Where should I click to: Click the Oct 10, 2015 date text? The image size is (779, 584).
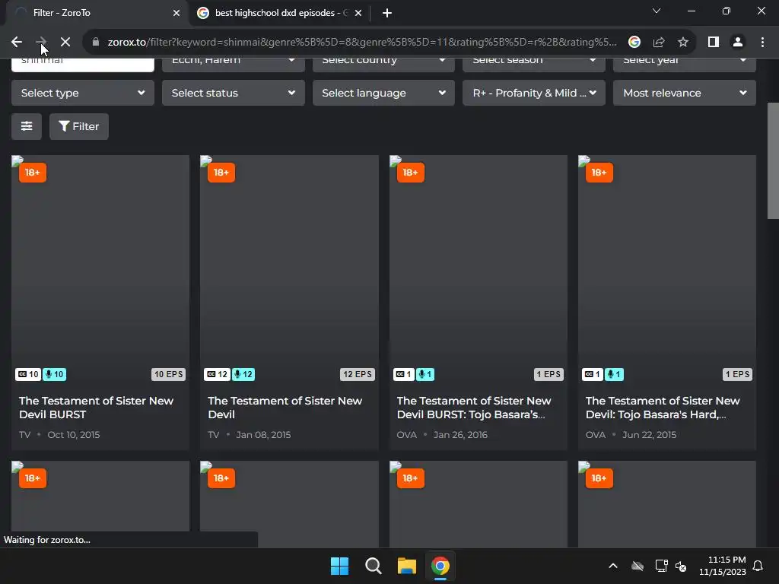pyautogui.click(x=74, y=434)
